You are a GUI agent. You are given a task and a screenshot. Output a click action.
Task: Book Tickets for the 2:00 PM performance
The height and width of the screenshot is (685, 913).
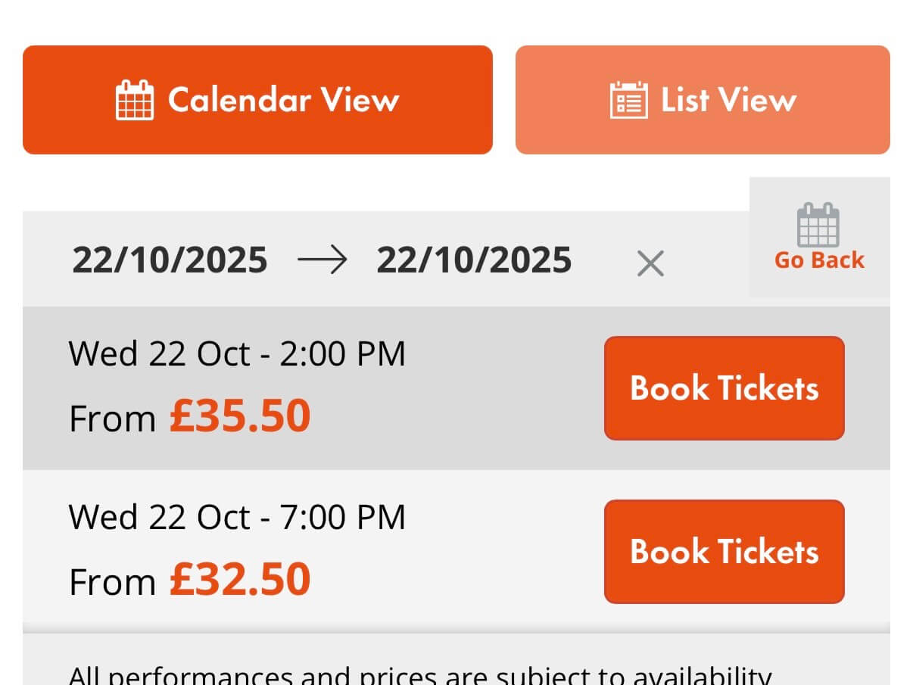coord(724,388)
